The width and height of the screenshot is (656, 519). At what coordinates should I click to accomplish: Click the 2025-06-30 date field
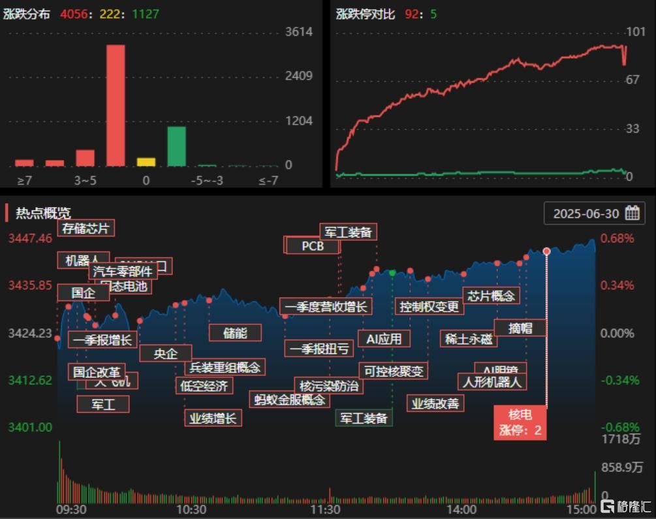click(587, 213)
